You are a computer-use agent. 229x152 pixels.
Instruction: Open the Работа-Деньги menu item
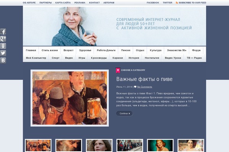pyautogui.click(x=106, y=50)
